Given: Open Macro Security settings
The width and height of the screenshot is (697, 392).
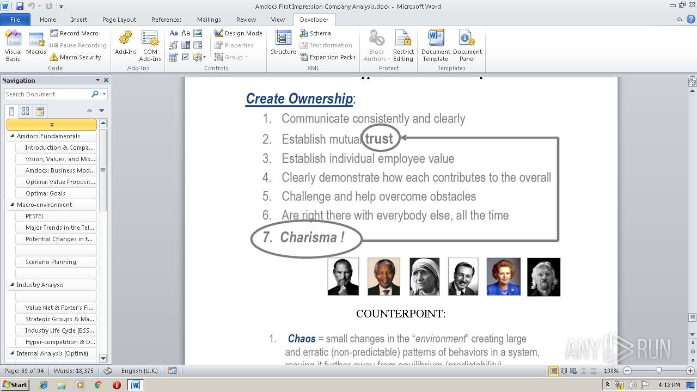Looking at the screenshot, I should (75, 57).
